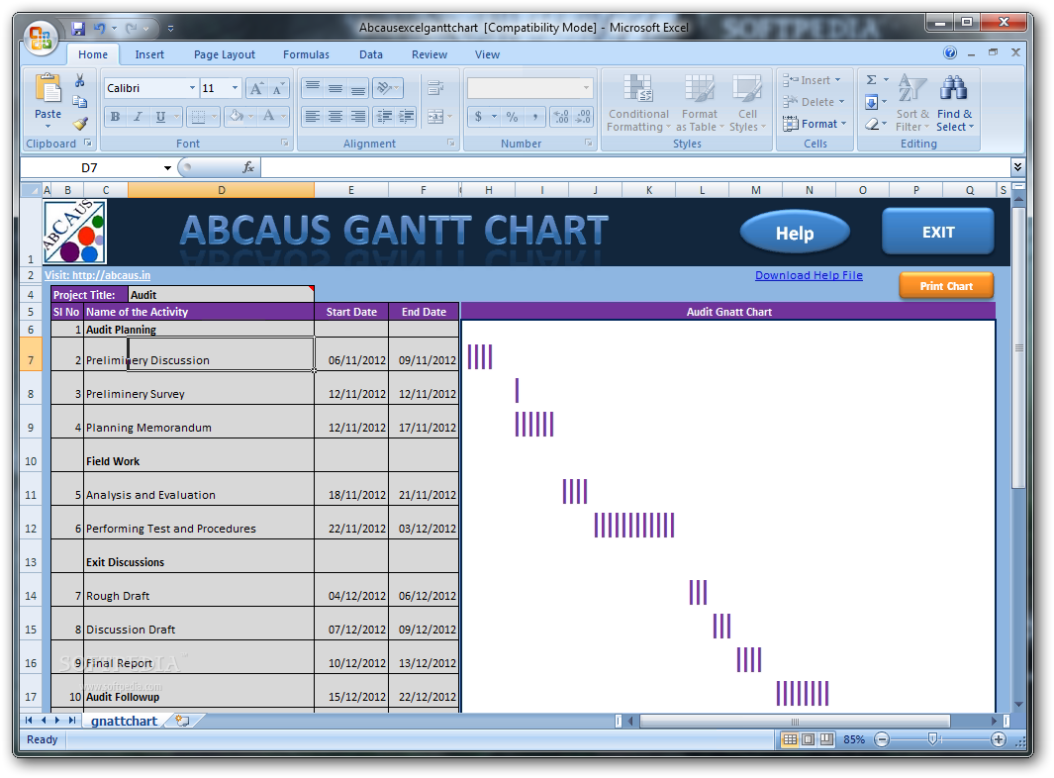Undo last action in Quick Access toolbar
This screenshot has height=778, width=1054.
100,29
